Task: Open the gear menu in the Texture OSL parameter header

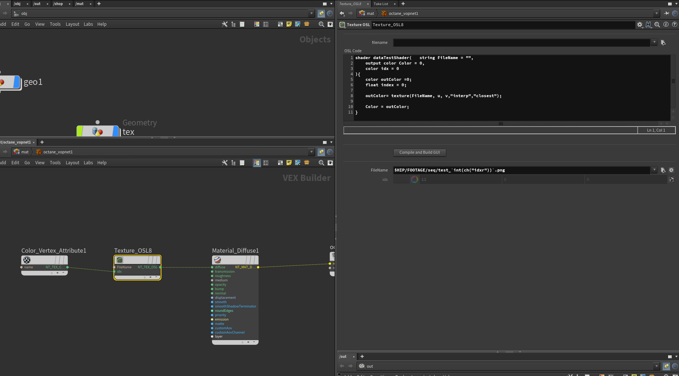Action: pyautogui.click(x=639, y=25)
